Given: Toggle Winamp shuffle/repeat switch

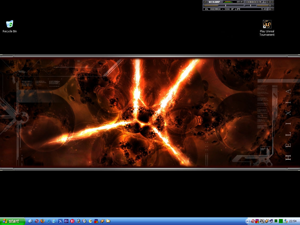Looking at the screenshot, I should coord(264,2).
